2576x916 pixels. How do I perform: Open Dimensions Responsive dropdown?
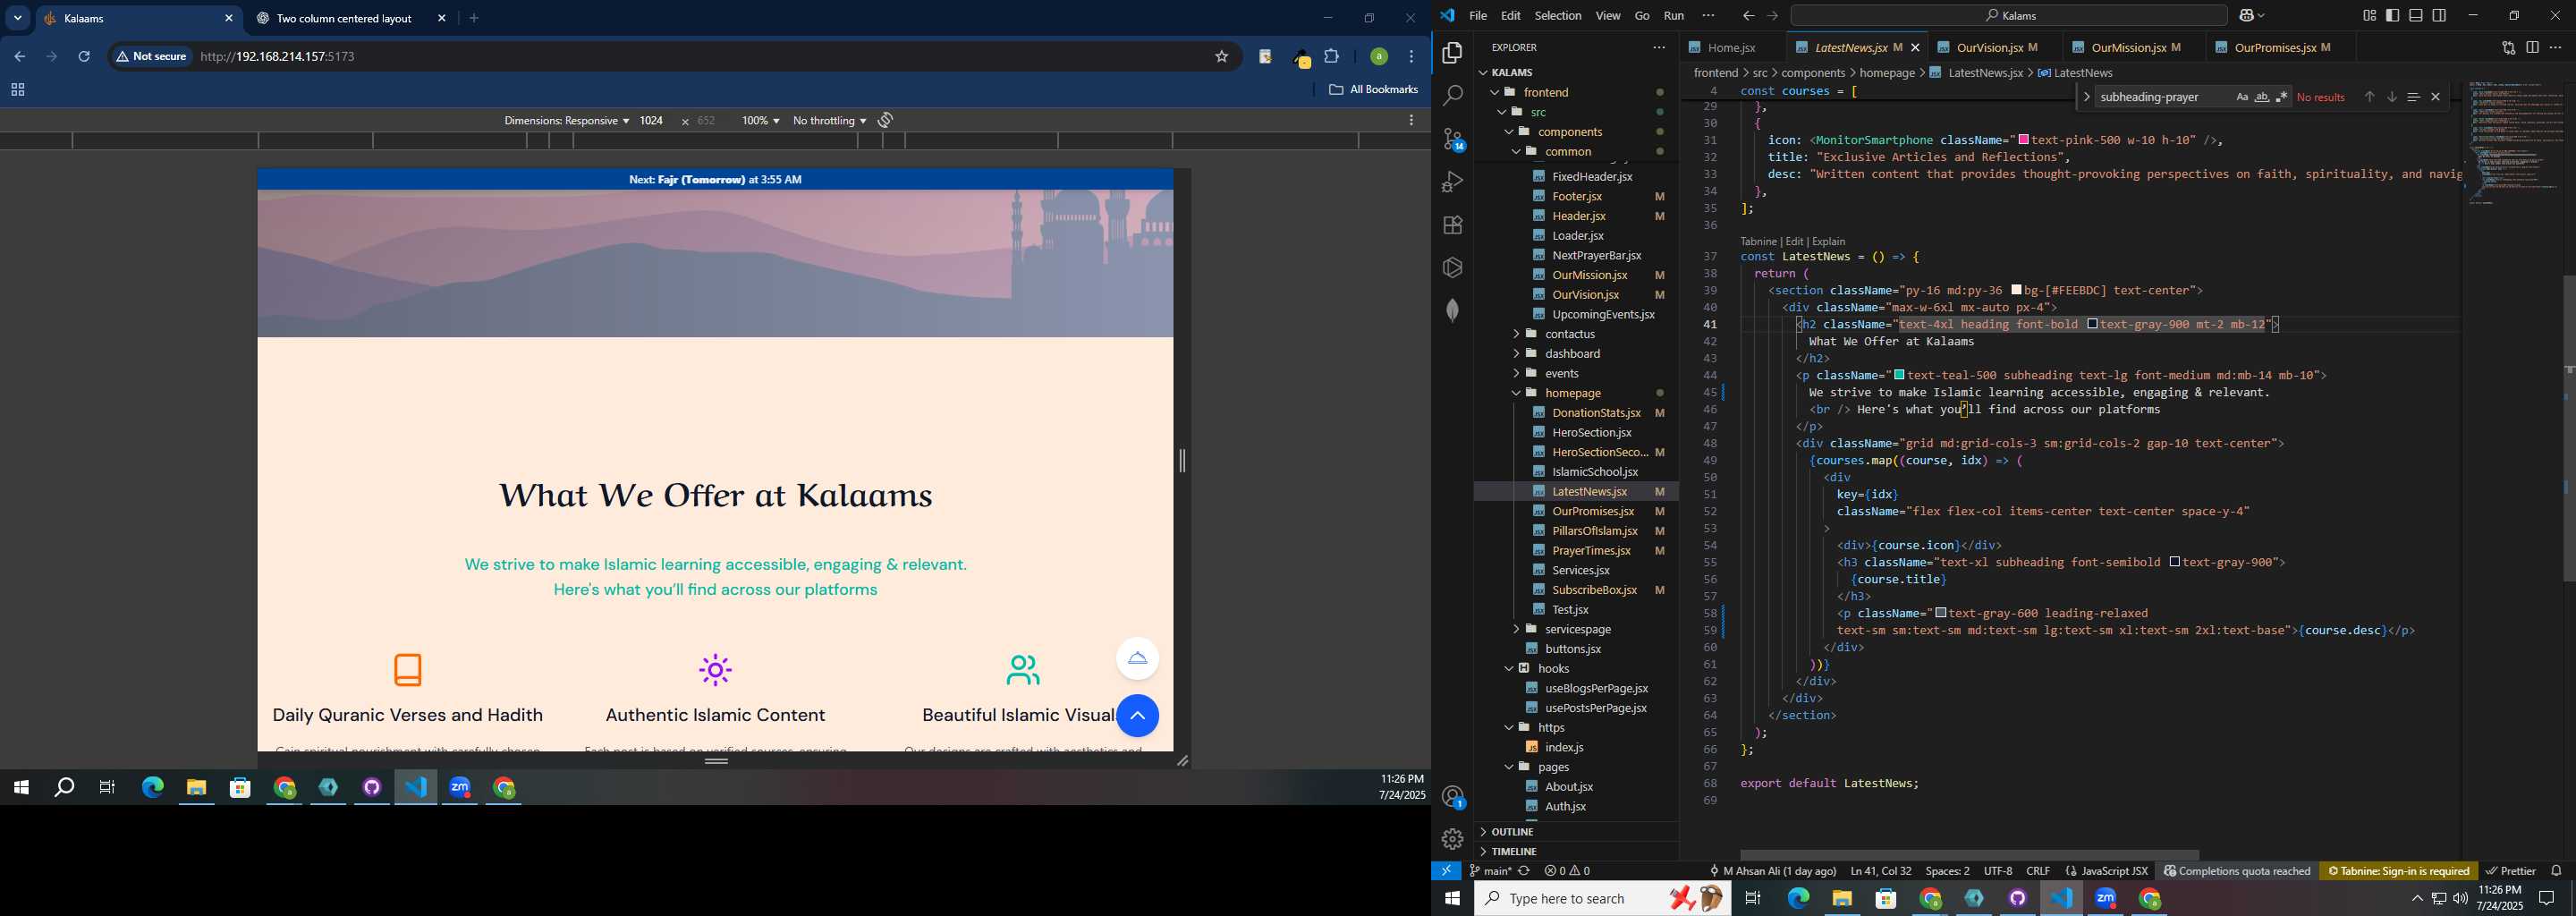click(x=566, y=120)
